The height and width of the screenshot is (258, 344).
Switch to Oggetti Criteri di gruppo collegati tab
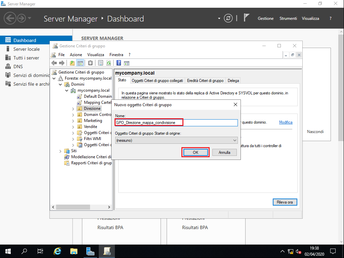point(157,81)
